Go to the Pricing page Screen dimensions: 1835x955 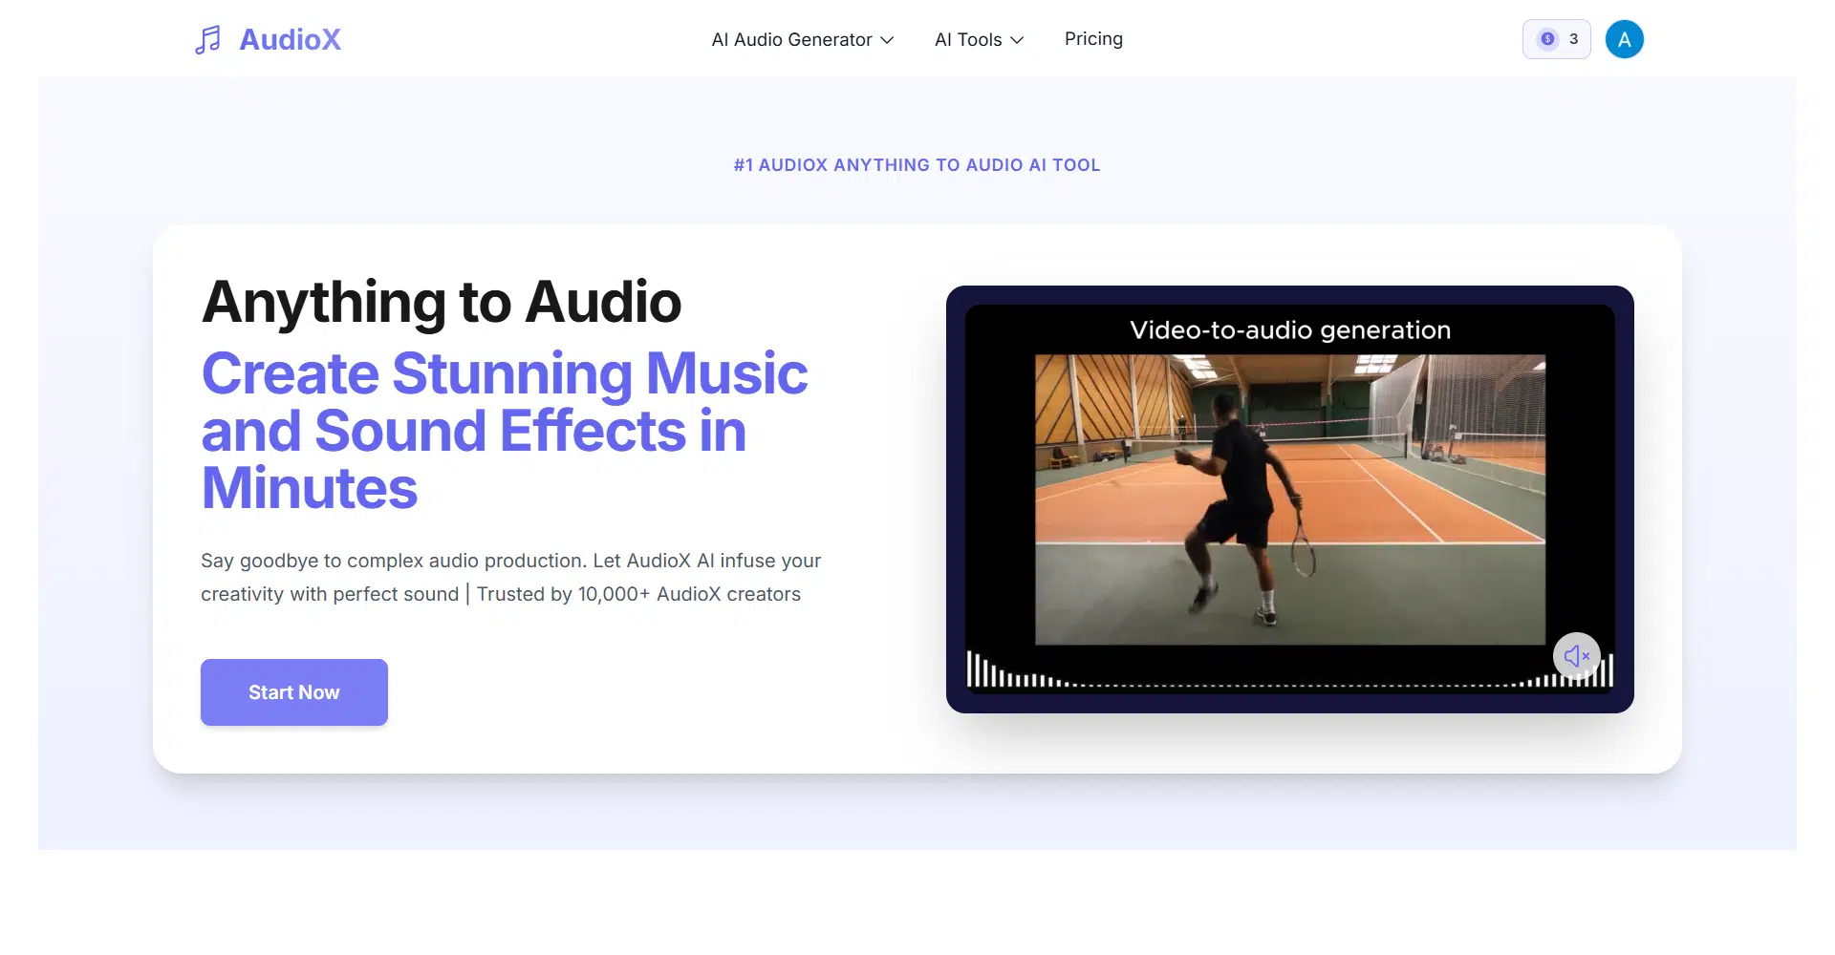1093,39
